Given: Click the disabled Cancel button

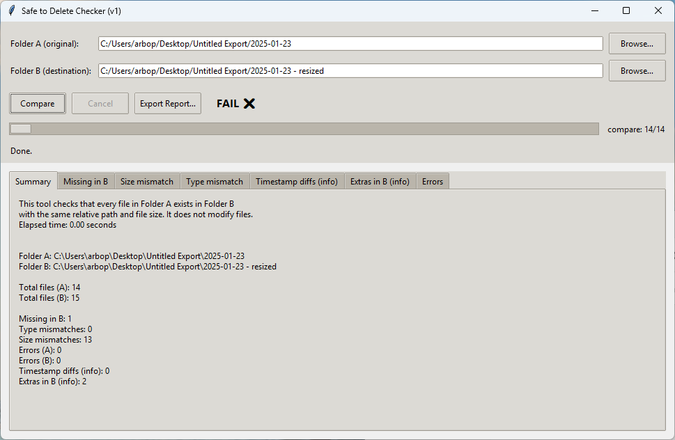Looking at the screenshot, I should pos(100,103).
